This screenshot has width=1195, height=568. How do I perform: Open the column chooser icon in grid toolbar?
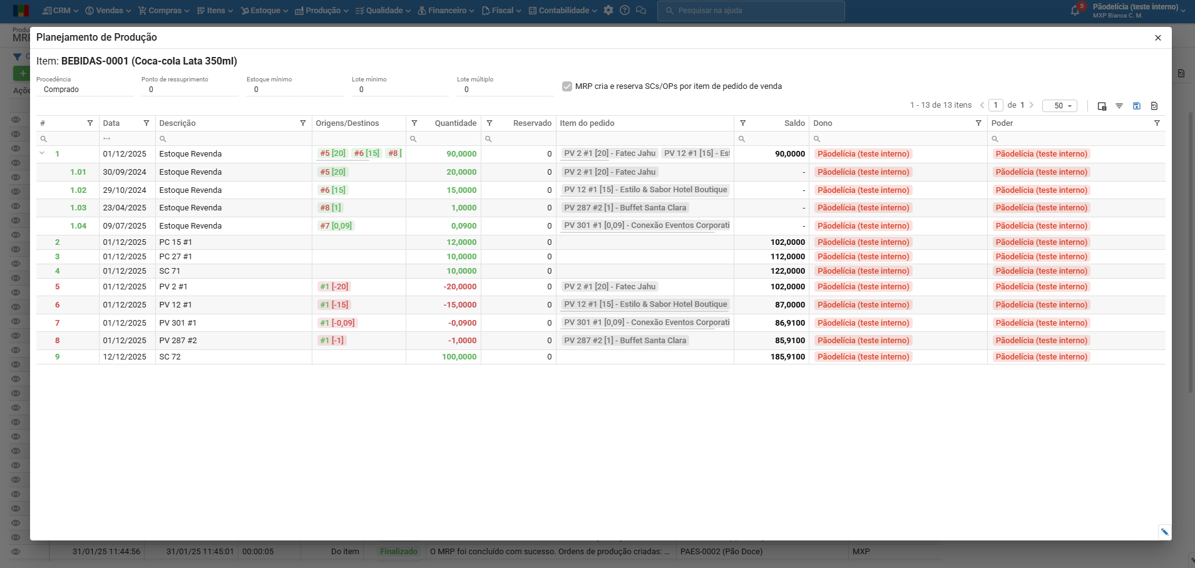1102,106
